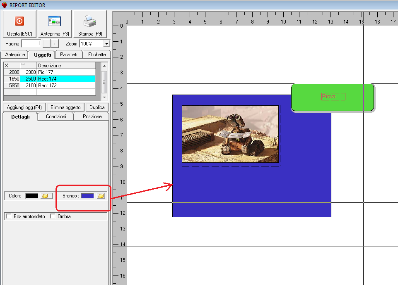The width and height of the screenshot is (398, 285).
Task: Select the Rect 172 row
Action: pos(50,85)
